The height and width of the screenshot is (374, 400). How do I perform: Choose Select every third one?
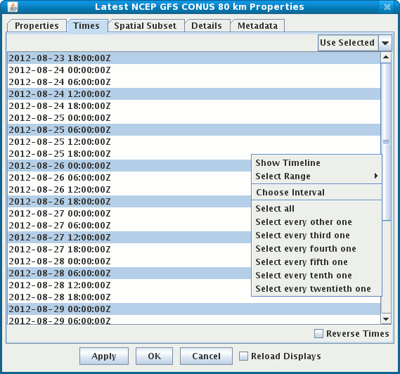coord(316,236)
